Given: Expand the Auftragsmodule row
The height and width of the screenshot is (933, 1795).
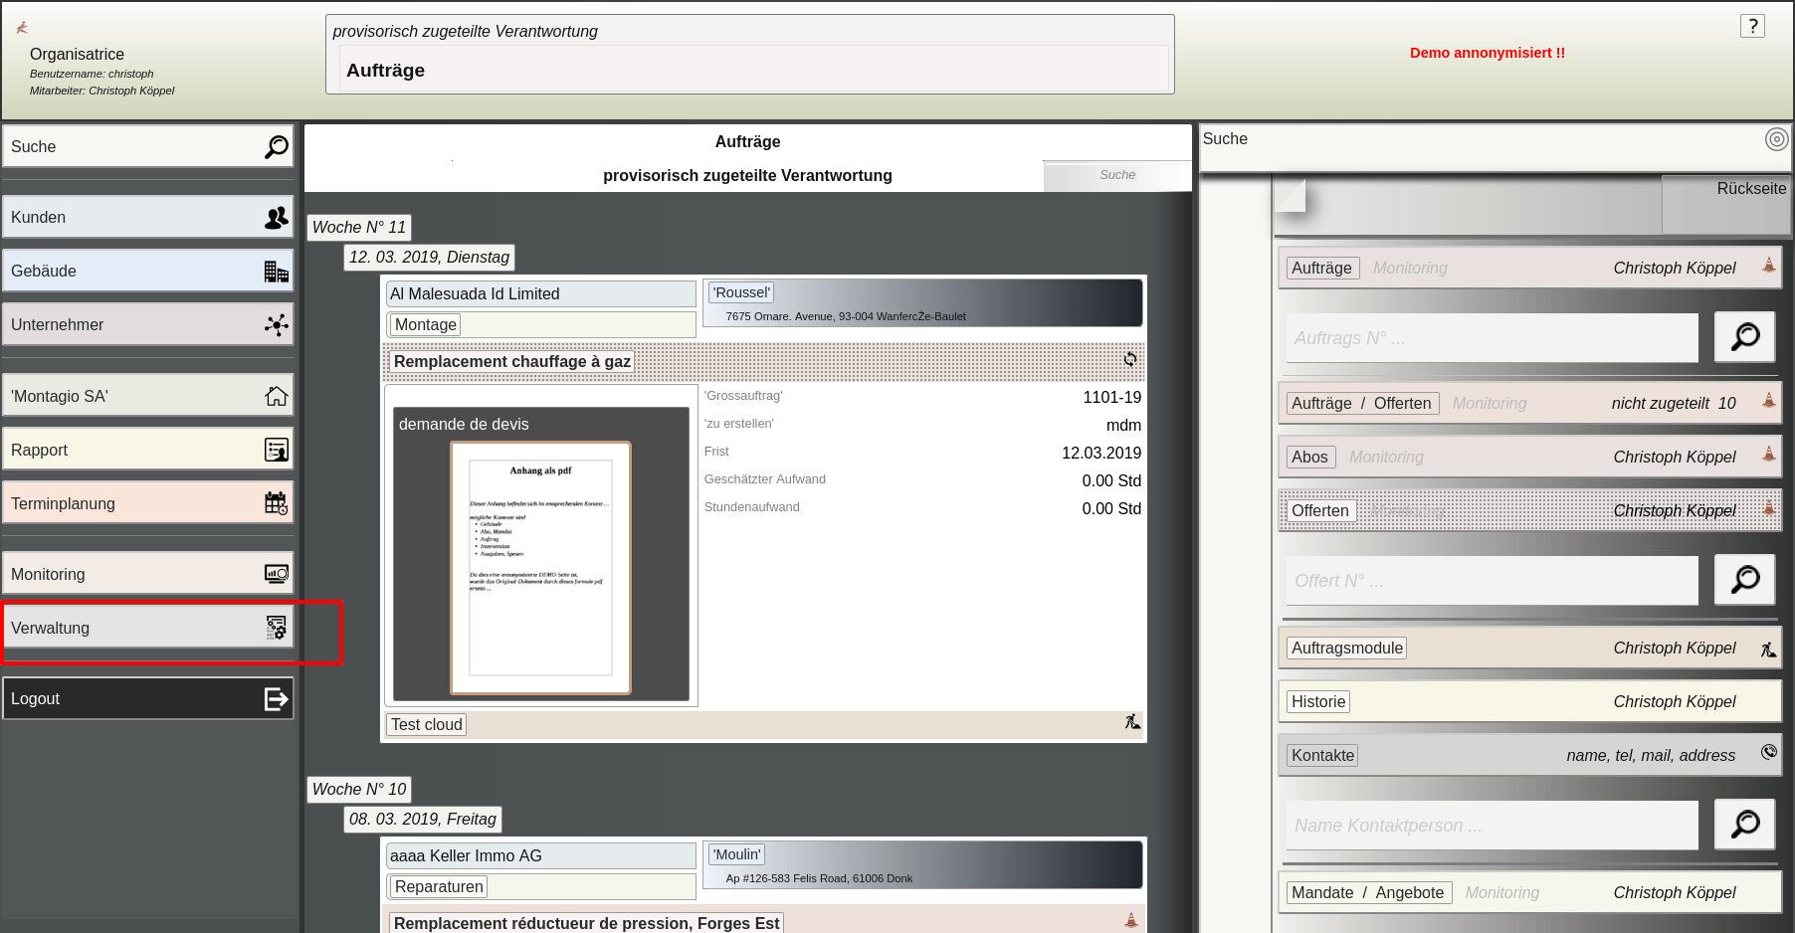Looking at the screenshot, I should 1346,648.
